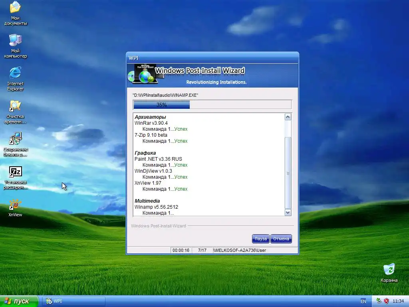Click the 7/17 progress counter status cell

pos(202,250)
